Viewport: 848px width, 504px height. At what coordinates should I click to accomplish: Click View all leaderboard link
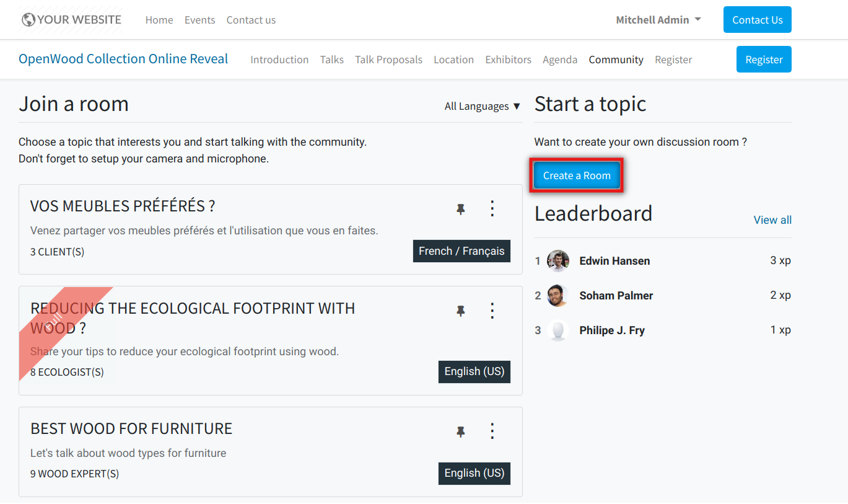coord(772,220)
